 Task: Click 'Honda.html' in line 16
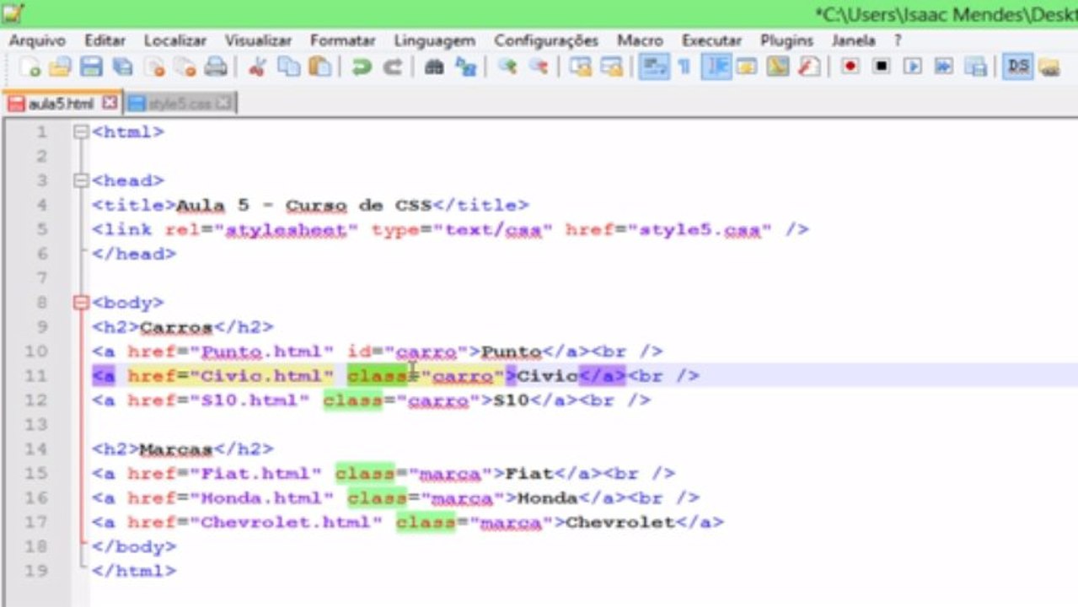(261, 498)
